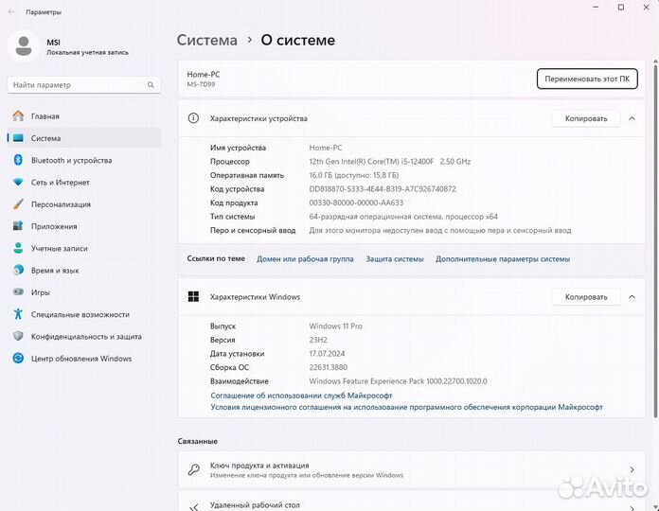Click the globe clock icon beside Время и язык
The height and width of the screenshot is (511, 659).
pos(18,270)
